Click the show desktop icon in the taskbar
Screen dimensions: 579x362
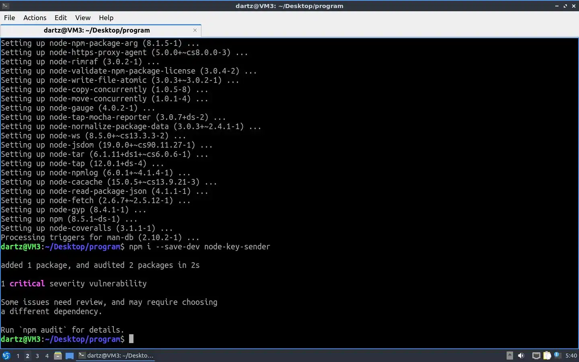coord(70,356)
